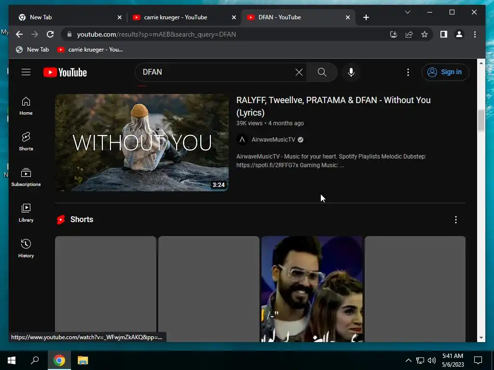The image size is (494, 370).
Task: Close the DFAN - YouTube tab
Action: click(x=347, y=17)
